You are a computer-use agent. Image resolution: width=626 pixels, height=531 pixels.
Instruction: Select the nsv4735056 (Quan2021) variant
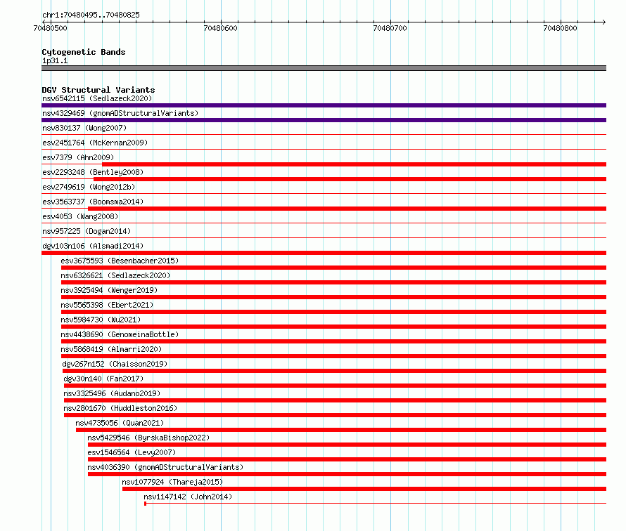120,423
